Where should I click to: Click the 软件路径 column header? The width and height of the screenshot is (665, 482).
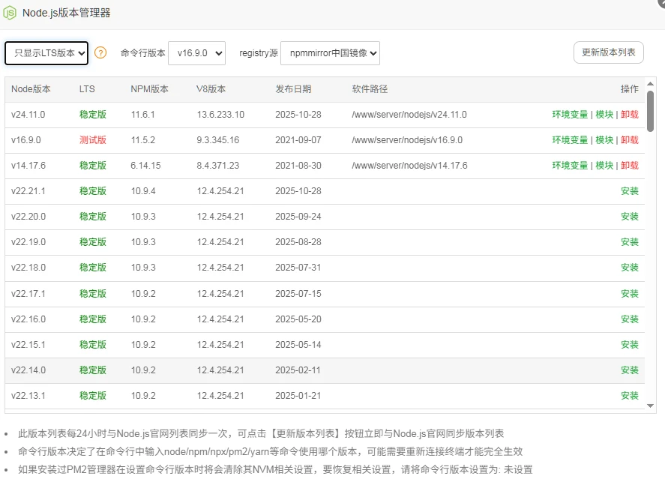370,89
